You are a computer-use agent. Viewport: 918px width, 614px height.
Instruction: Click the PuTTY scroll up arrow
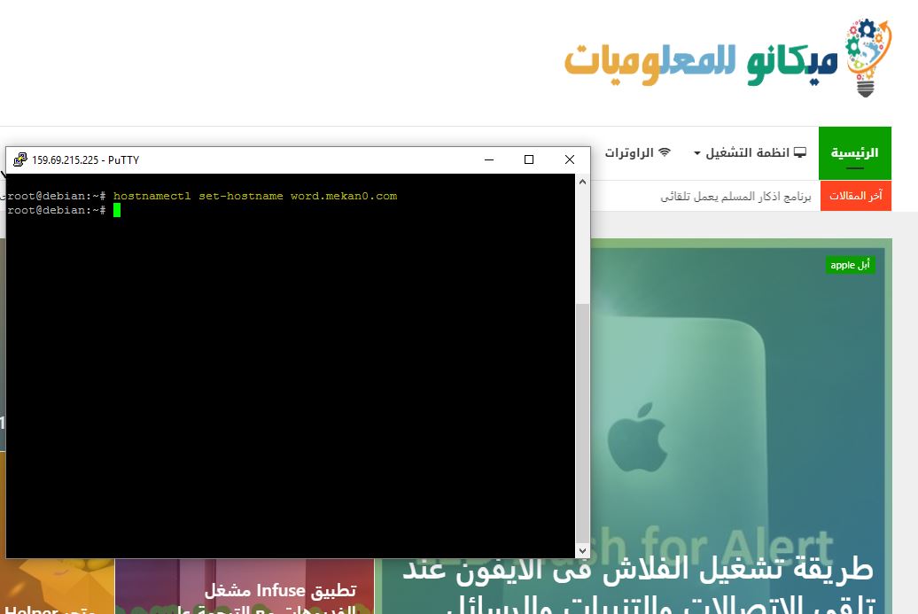582,182
